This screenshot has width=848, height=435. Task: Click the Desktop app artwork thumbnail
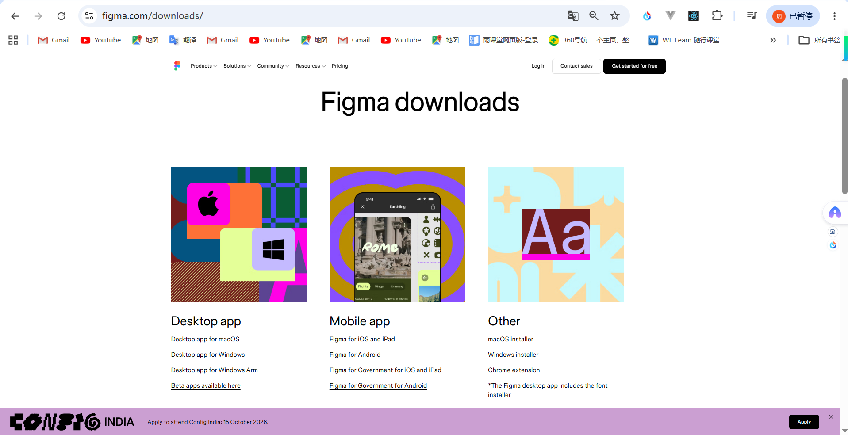(x=239, y=234)
